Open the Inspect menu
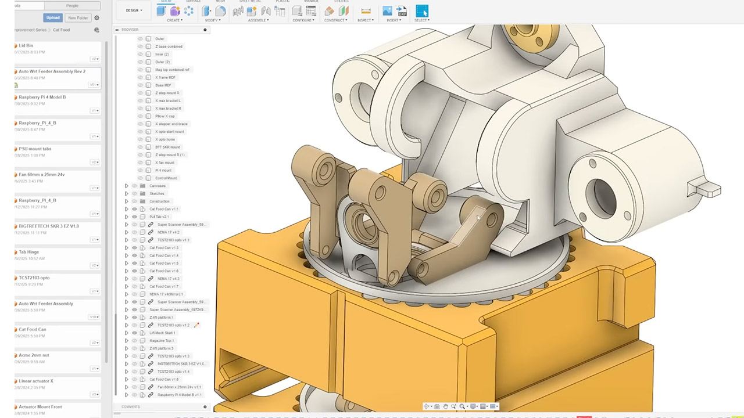This screenshot has height=418, width=744. tap(366, 20)
